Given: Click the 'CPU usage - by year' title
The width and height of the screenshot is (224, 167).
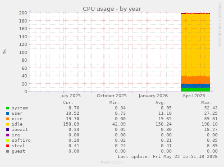Looking at the screenshot, I should click(112, 9).
